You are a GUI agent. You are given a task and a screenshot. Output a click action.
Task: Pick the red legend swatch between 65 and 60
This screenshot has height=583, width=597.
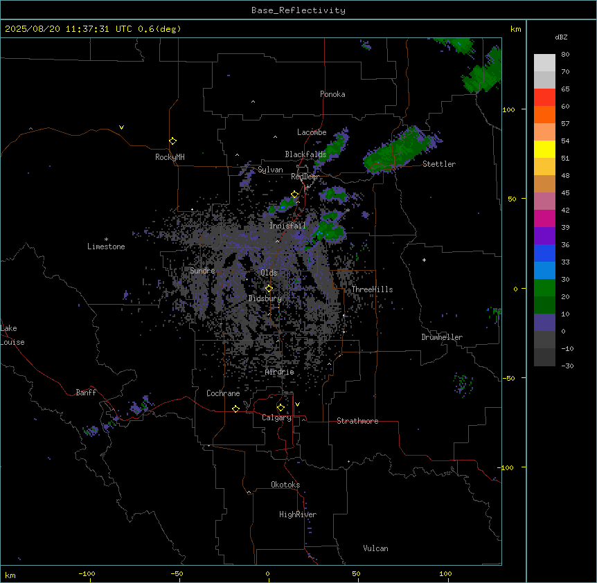[x=544, y=98]
